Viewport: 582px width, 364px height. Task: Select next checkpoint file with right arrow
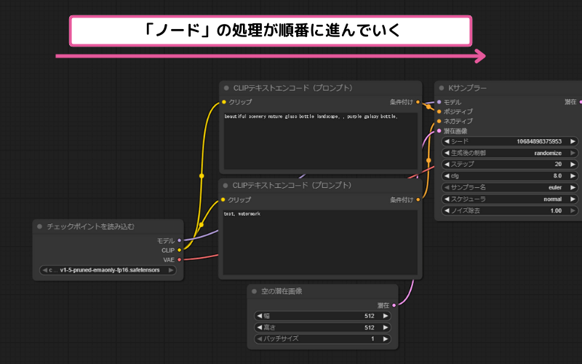171,270
